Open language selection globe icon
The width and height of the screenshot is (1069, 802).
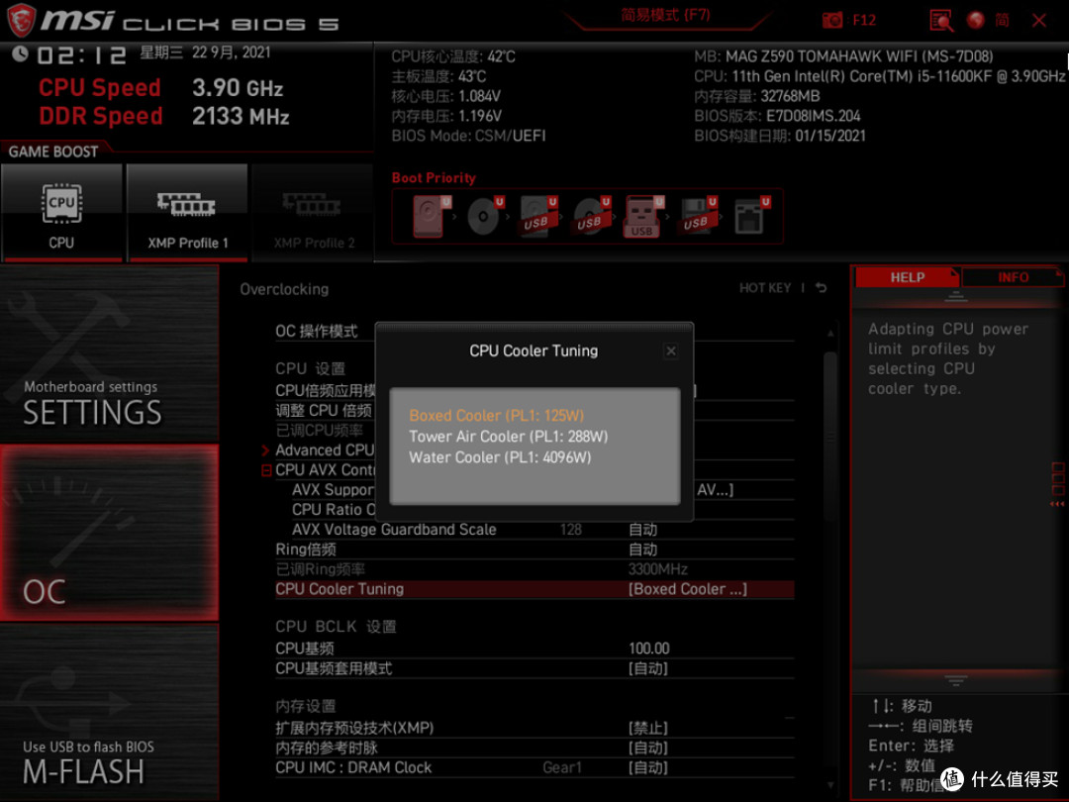point(976,21)
